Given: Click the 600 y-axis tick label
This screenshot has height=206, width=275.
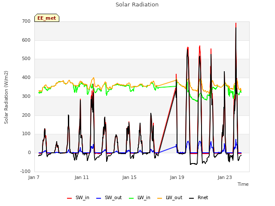Looking at the screenshot, I should 26,40.
